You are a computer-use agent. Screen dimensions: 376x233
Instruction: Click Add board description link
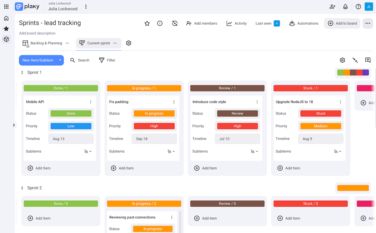pyautogui.click(x=37, y=33)
